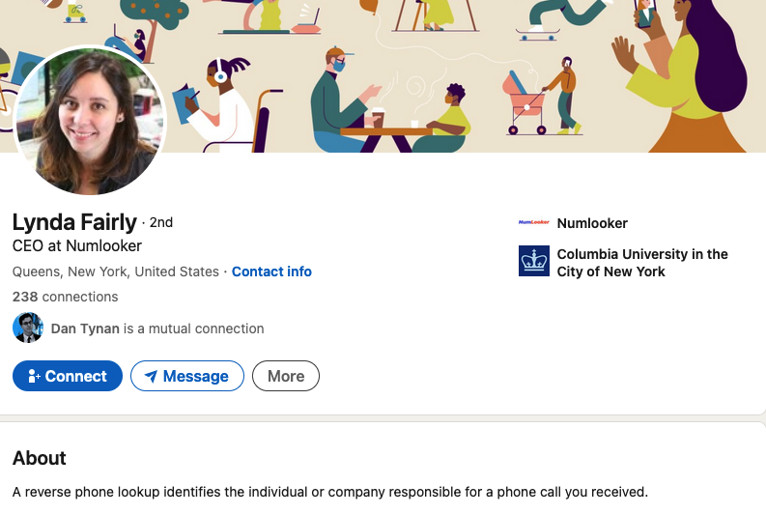
Task: Open the Message button
Action: tap(187, 376)
